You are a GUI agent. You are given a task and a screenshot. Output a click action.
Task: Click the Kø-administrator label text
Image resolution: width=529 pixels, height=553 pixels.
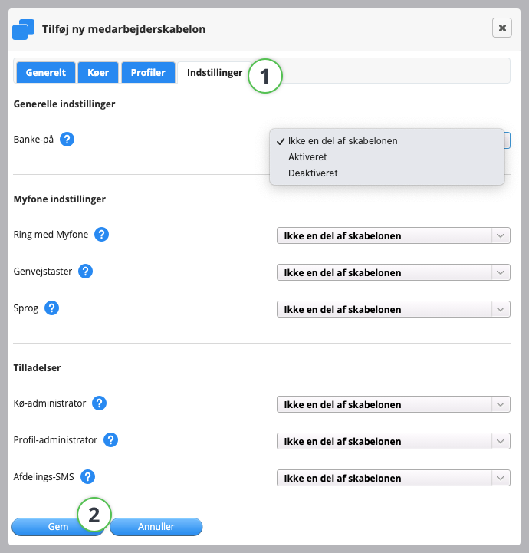50,403
